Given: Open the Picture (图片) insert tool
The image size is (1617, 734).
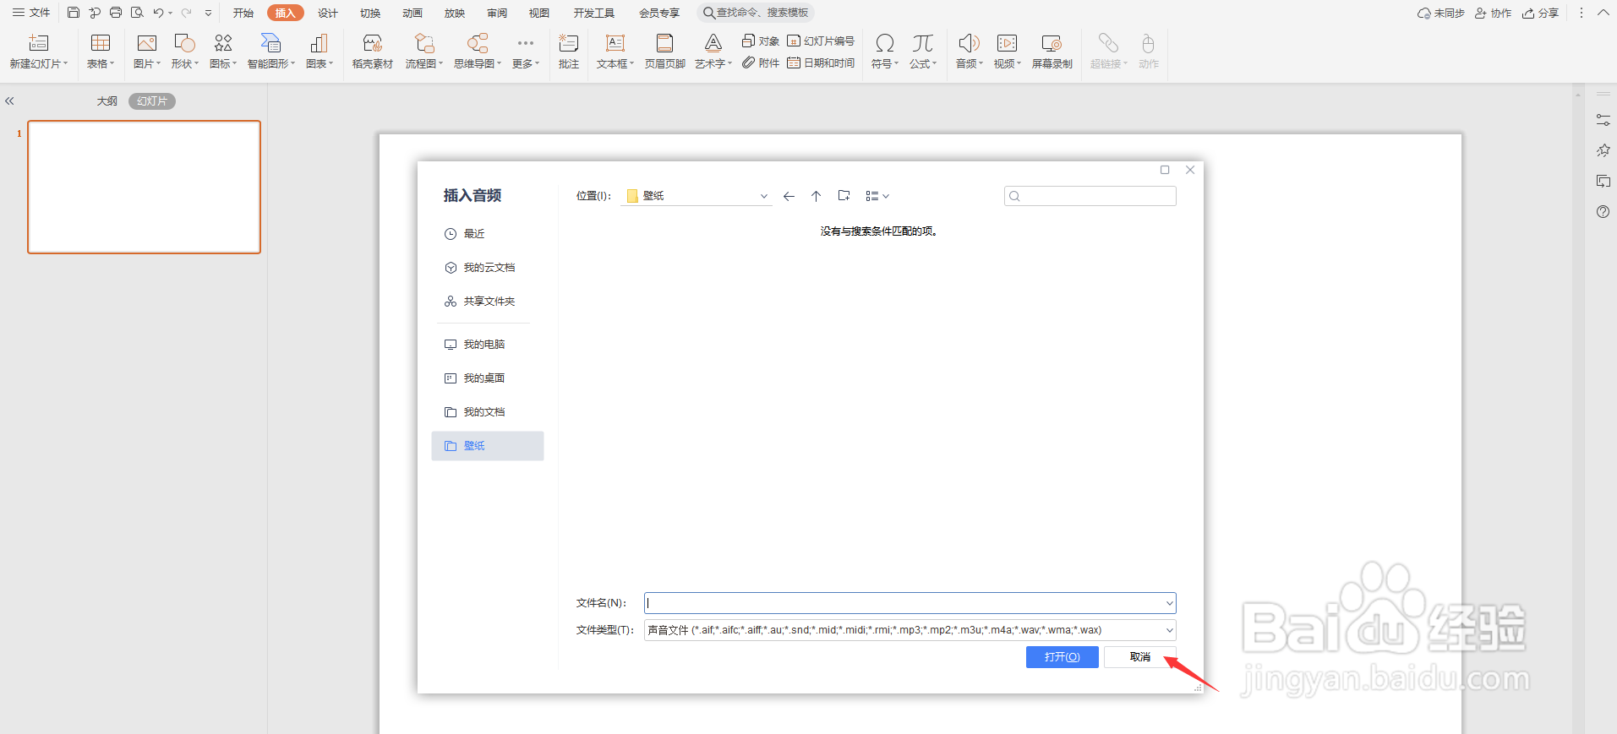Looking at the screenshot, I should tap(147, 43).
